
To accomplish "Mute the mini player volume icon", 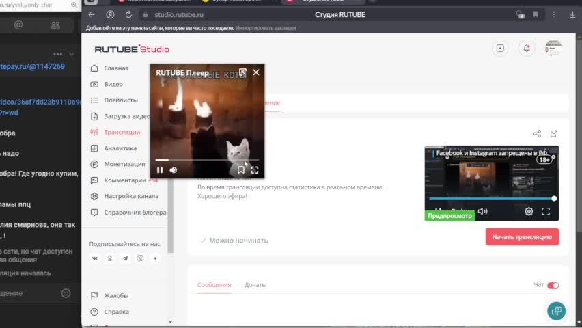I will coord(174,170).
